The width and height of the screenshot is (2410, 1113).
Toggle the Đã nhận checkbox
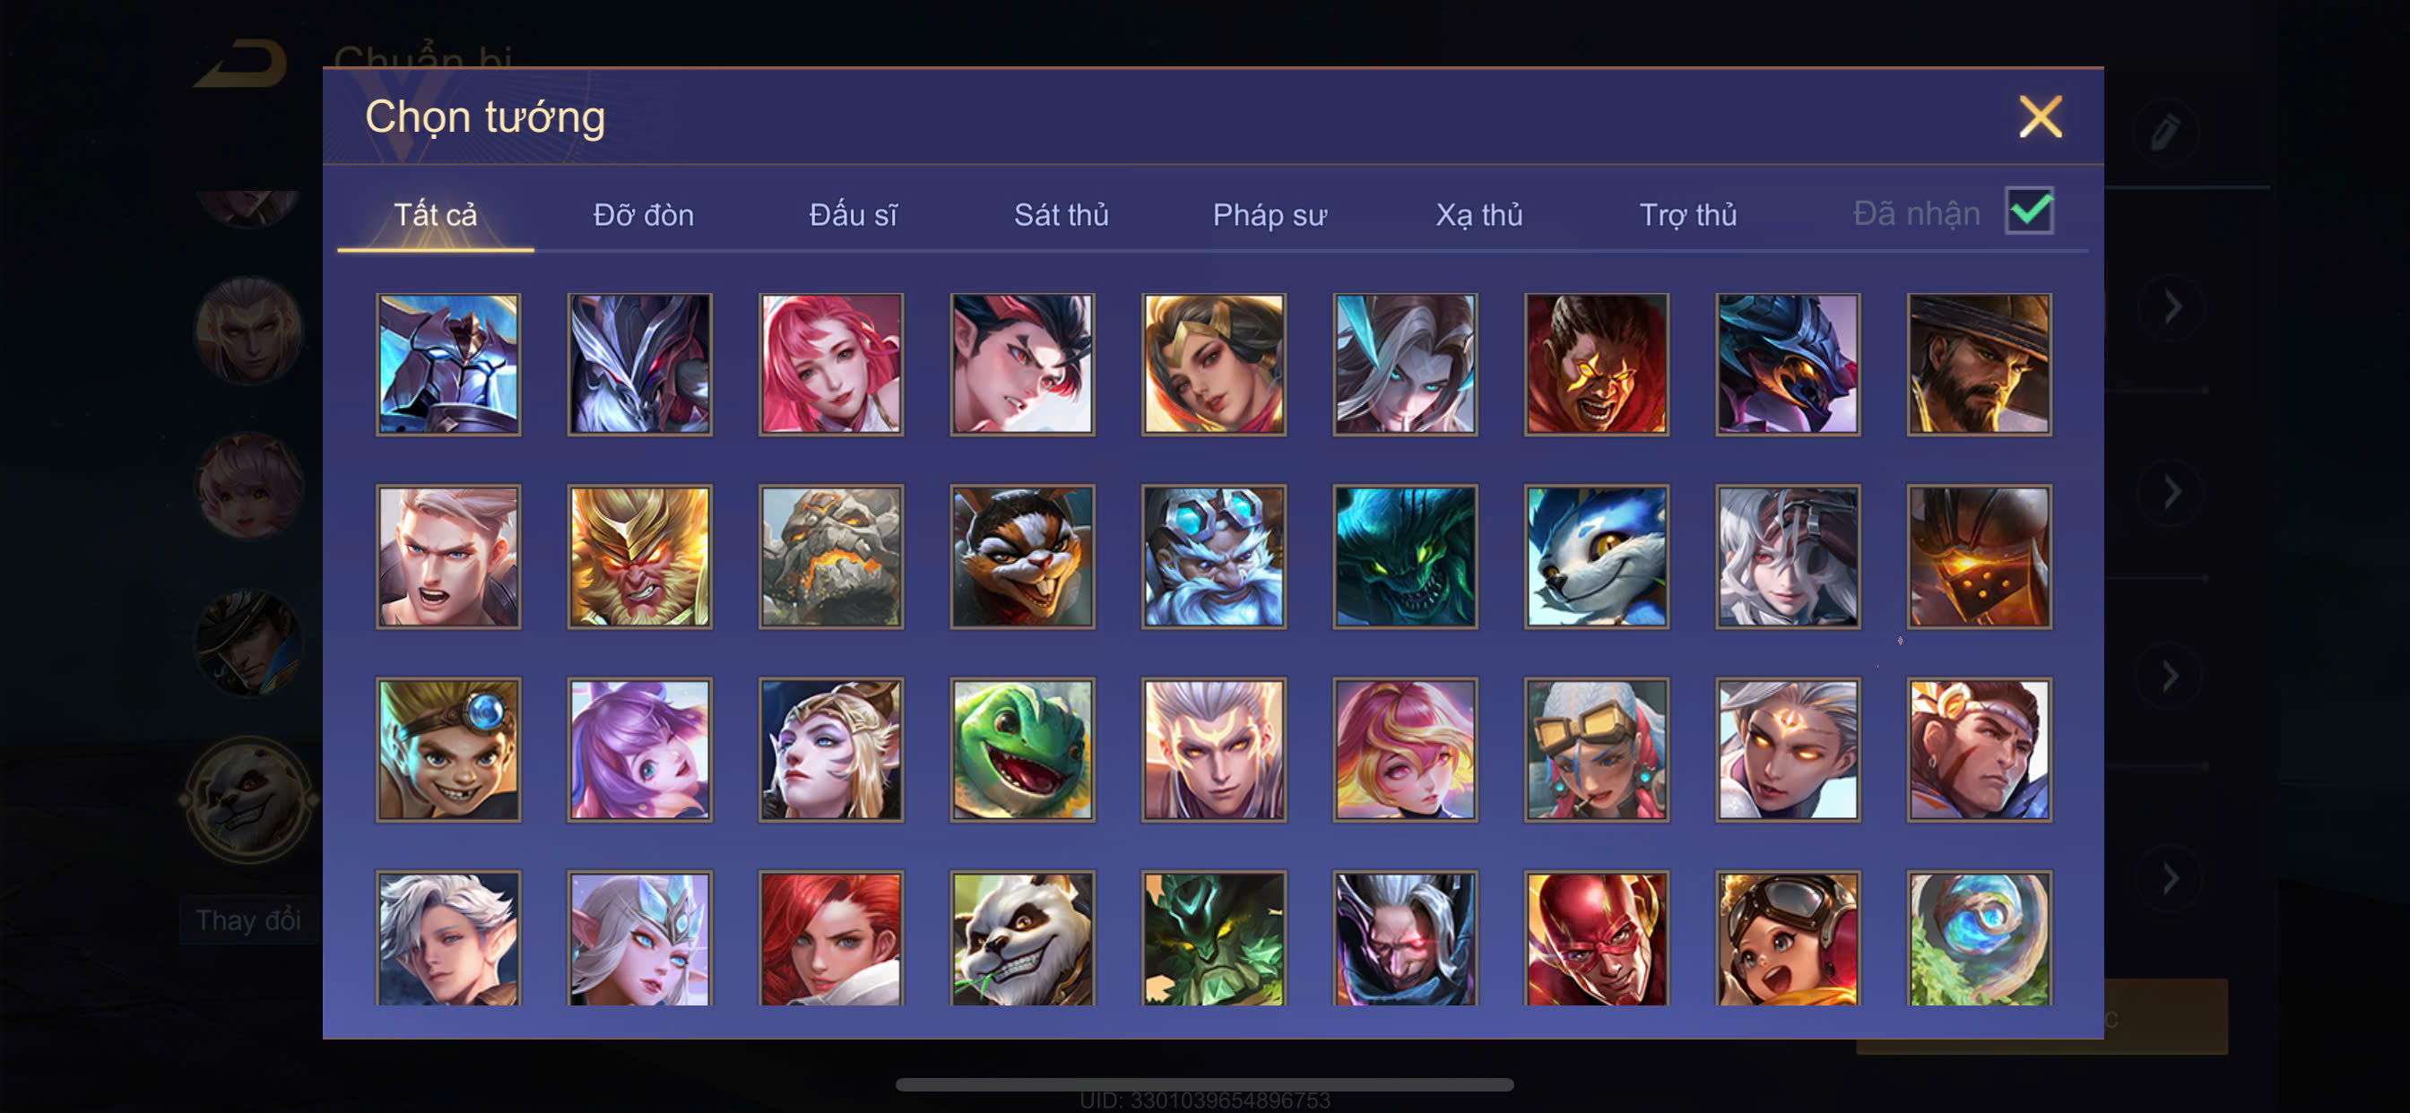2028,211
